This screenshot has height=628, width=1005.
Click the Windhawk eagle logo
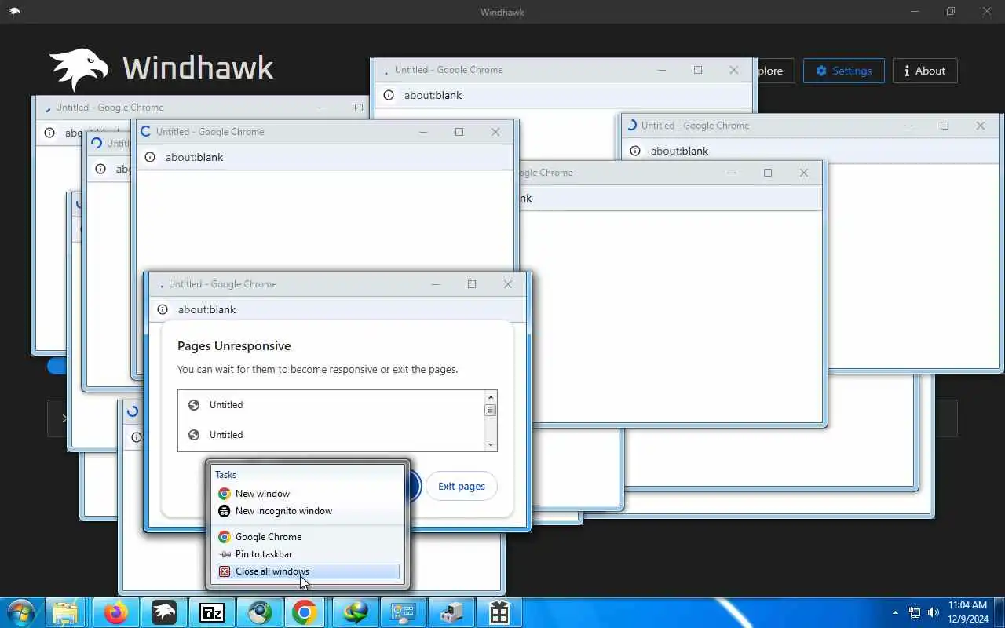[x=79, y=70]
